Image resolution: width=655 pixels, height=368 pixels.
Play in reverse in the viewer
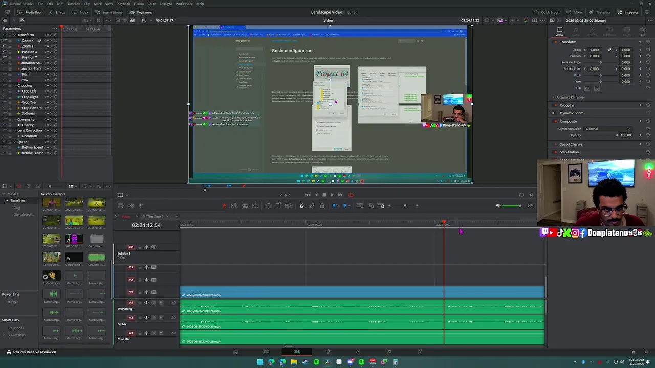point(316,195)
